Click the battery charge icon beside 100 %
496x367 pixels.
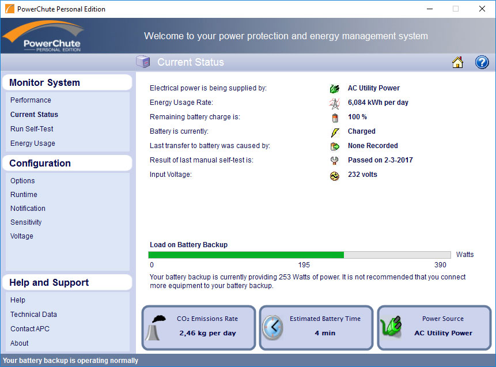(335, 118)
